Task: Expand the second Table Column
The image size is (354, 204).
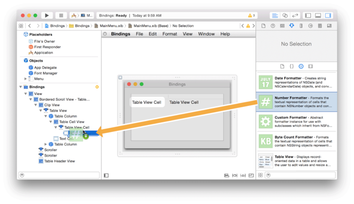Action: [x=46, y=144]
